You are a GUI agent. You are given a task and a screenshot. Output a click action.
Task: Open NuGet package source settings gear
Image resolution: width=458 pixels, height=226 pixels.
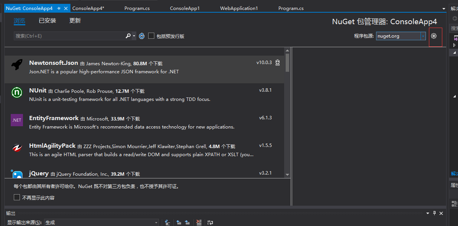click(x=434, y=36)
